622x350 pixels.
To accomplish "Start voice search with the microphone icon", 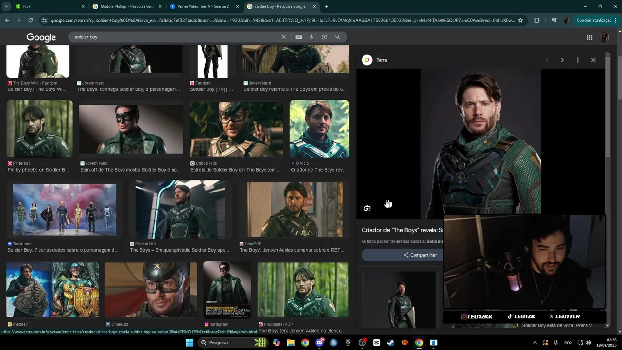I will coord(311,37).
